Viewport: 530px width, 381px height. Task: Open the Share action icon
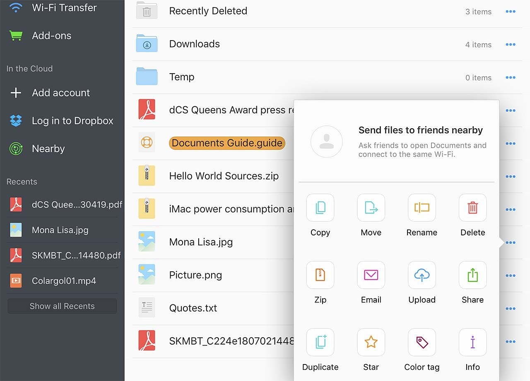click(472, 275)
